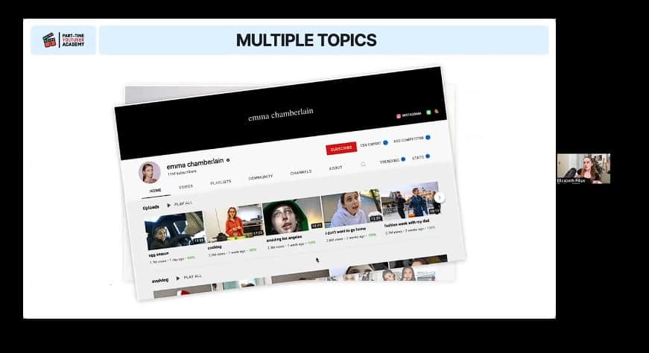This screenshot has width=649, height=353.
Task: Click the blue icon beside Stats
Action: point(428,156)
